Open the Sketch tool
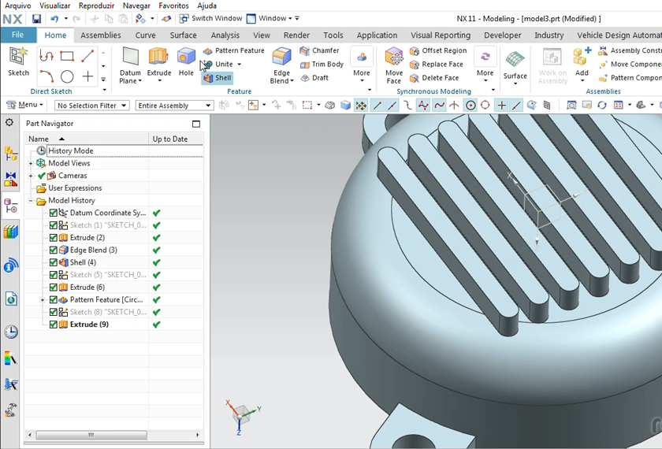662x449 pixels. 18,57
